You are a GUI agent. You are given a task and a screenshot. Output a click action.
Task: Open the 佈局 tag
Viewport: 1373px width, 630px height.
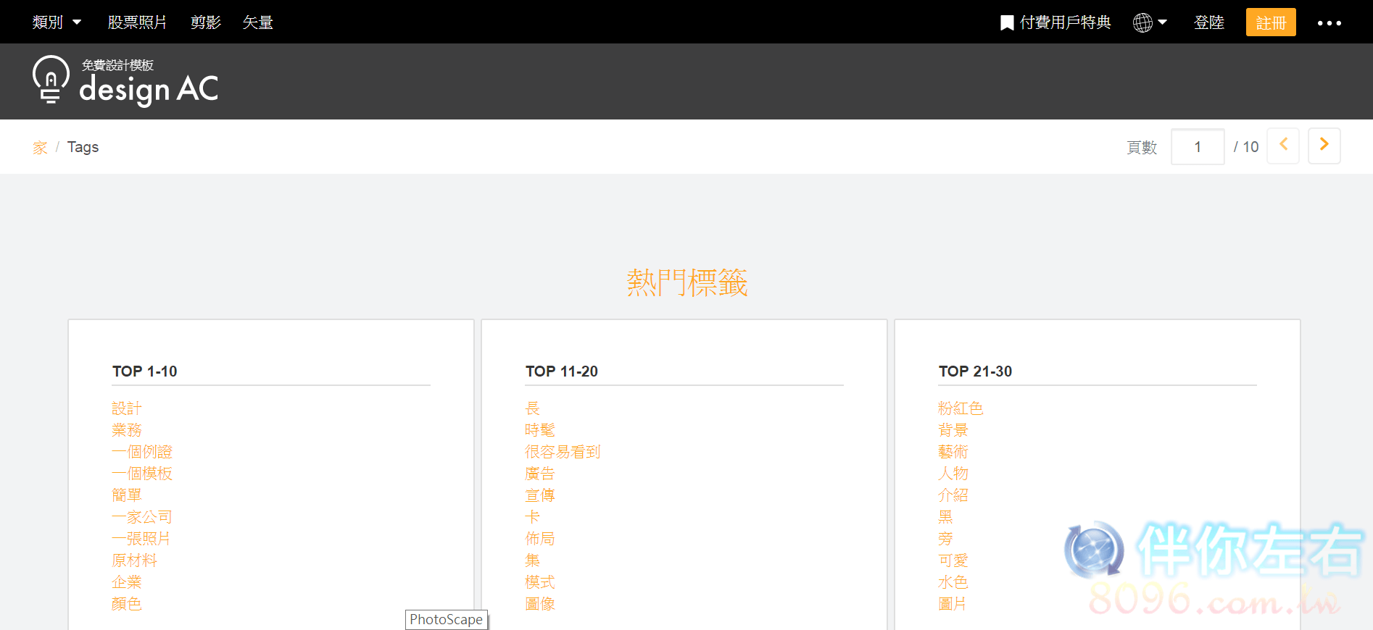tap(540, 539)
